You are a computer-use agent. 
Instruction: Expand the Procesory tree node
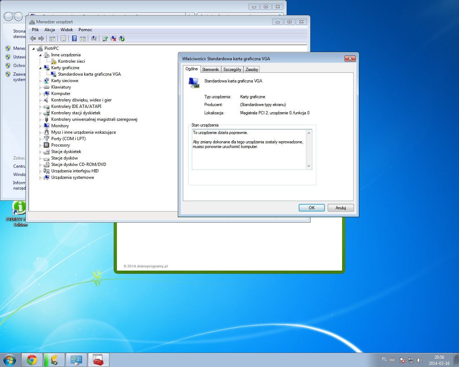click(41, 145)
